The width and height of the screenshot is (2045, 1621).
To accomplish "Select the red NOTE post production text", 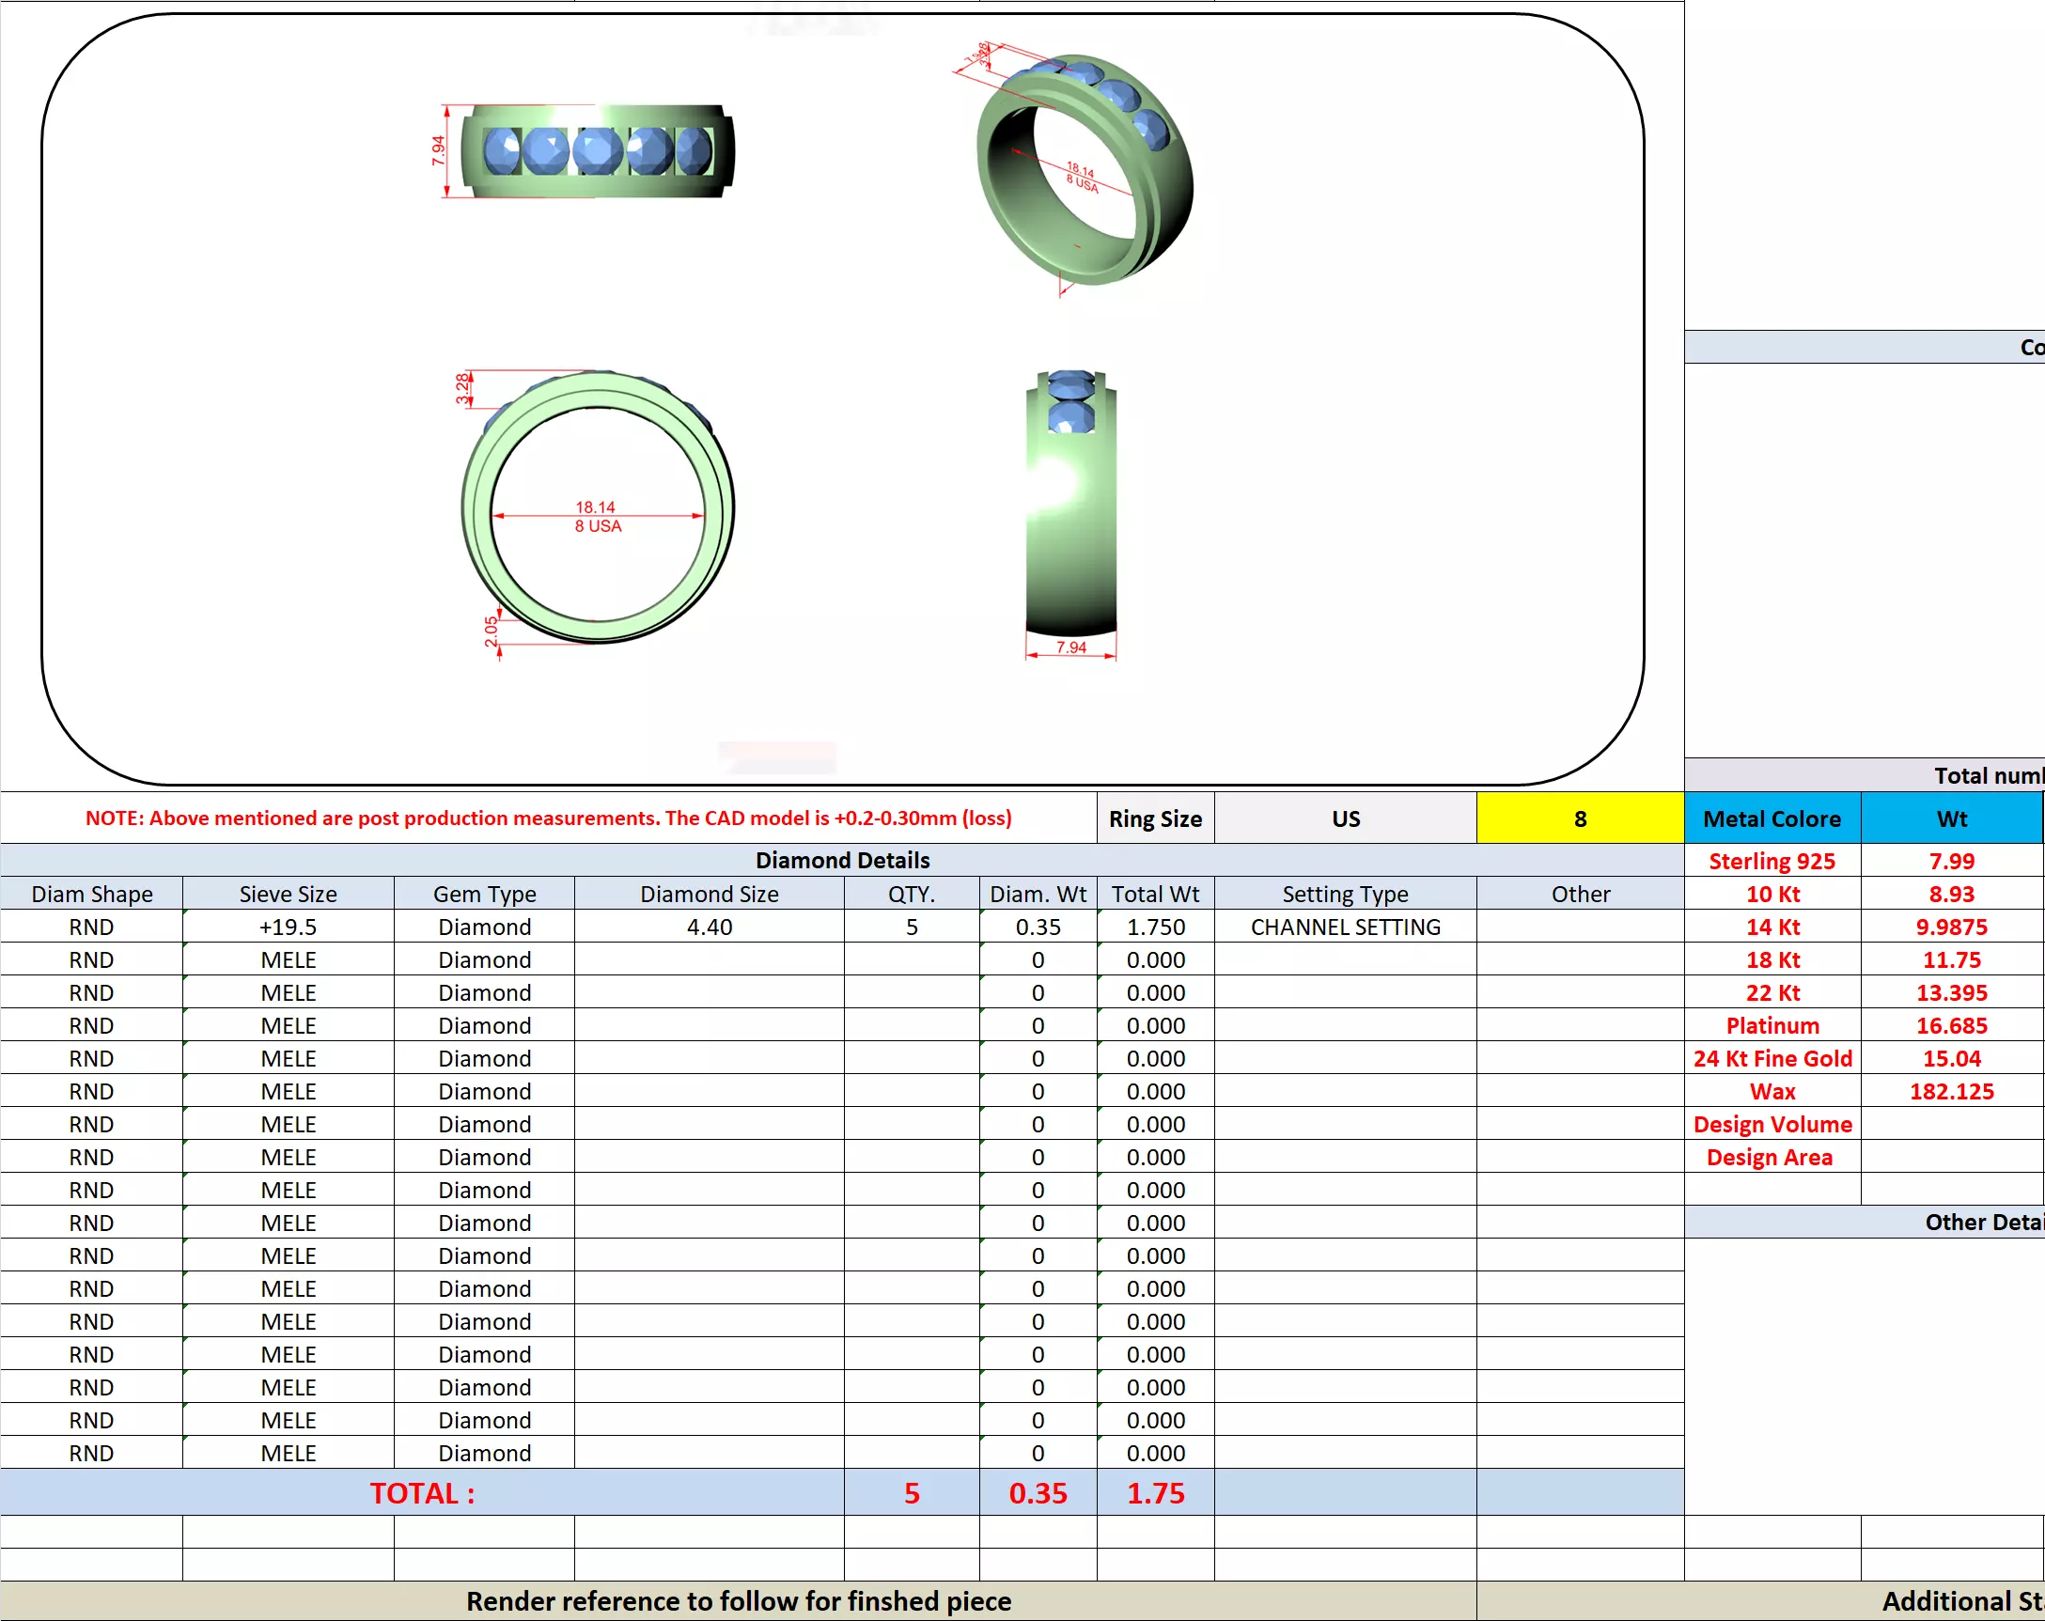I will (x=548, y=818).
